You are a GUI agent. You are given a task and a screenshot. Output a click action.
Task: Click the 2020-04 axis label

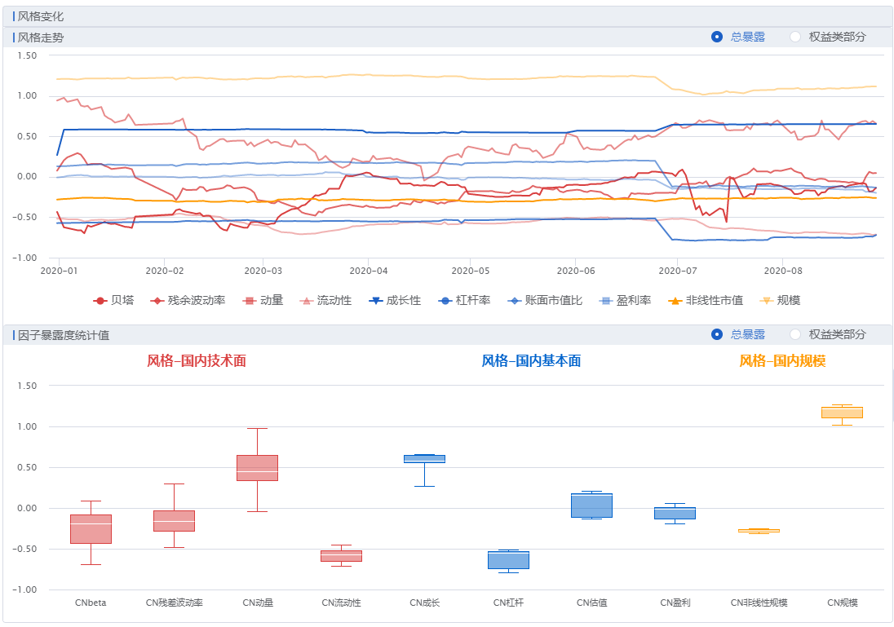(369, 271)
